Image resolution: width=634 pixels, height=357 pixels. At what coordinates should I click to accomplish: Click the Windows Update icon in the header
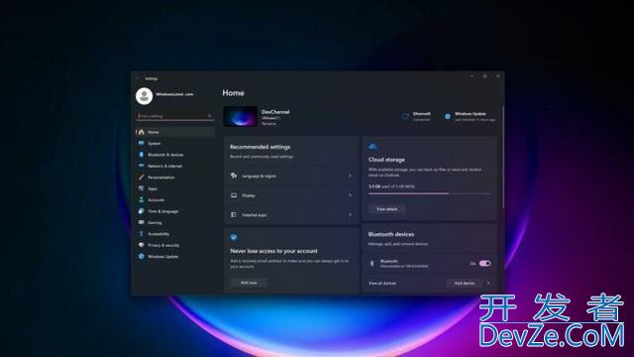point(448,117)
